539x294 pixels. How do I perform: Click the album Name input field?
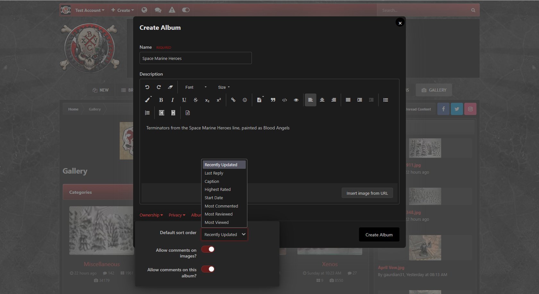coord(195,58)
